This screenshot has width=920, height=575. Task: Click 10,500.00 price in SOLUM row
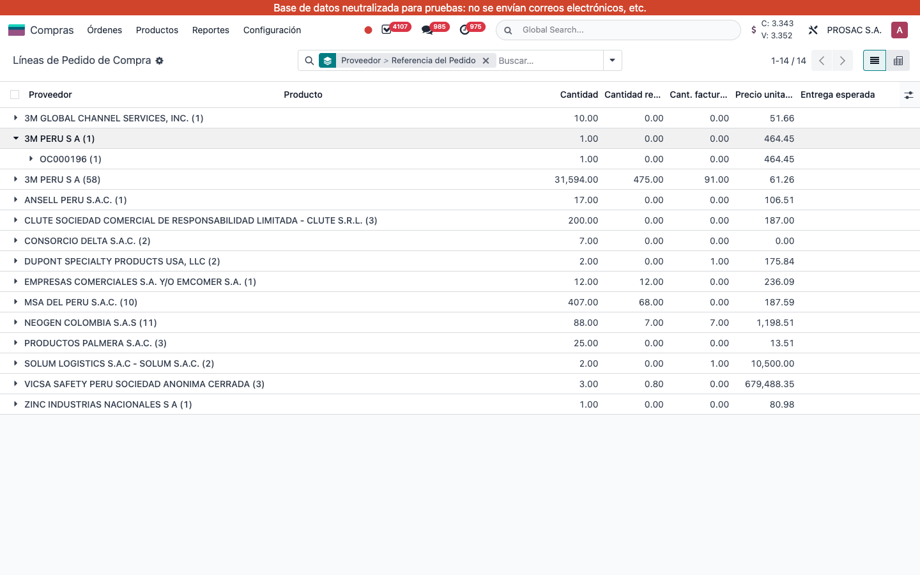click(772, 364)
